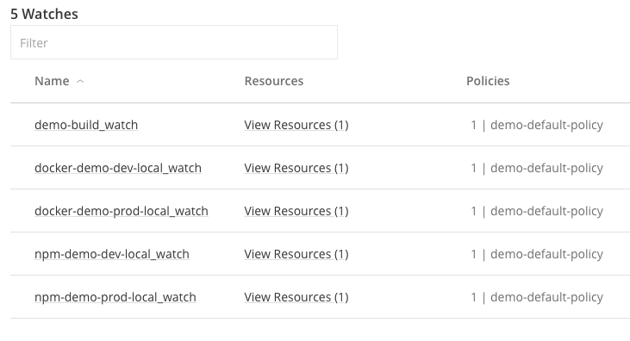This screenshot has width=630, height=341.
Task: View Resources for demo-build_watch
Action: coord(296,125)
